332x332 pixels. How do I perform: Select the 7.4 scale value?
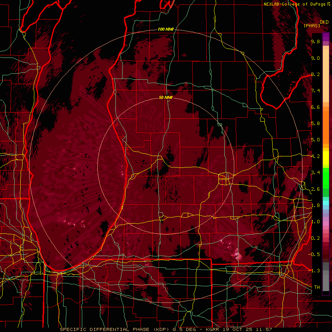[x=315, y=91]
